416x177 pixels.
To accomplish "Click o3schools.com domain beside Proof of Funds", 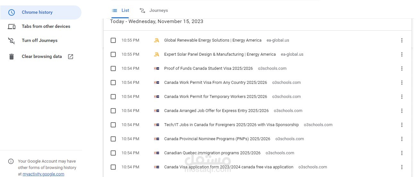I will [x=272, y=68].
